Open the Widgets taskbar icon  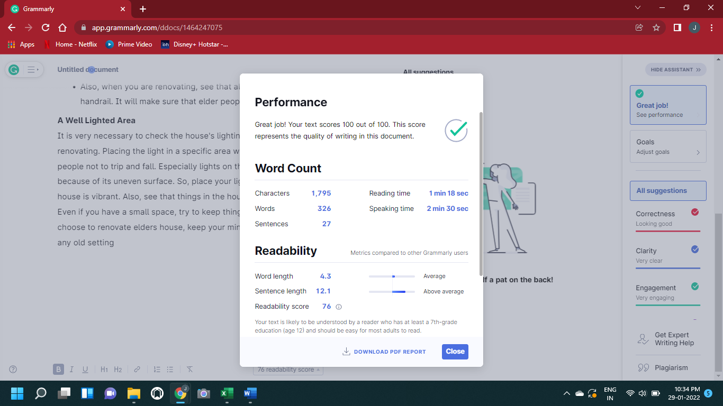click(x=87, y=393)
